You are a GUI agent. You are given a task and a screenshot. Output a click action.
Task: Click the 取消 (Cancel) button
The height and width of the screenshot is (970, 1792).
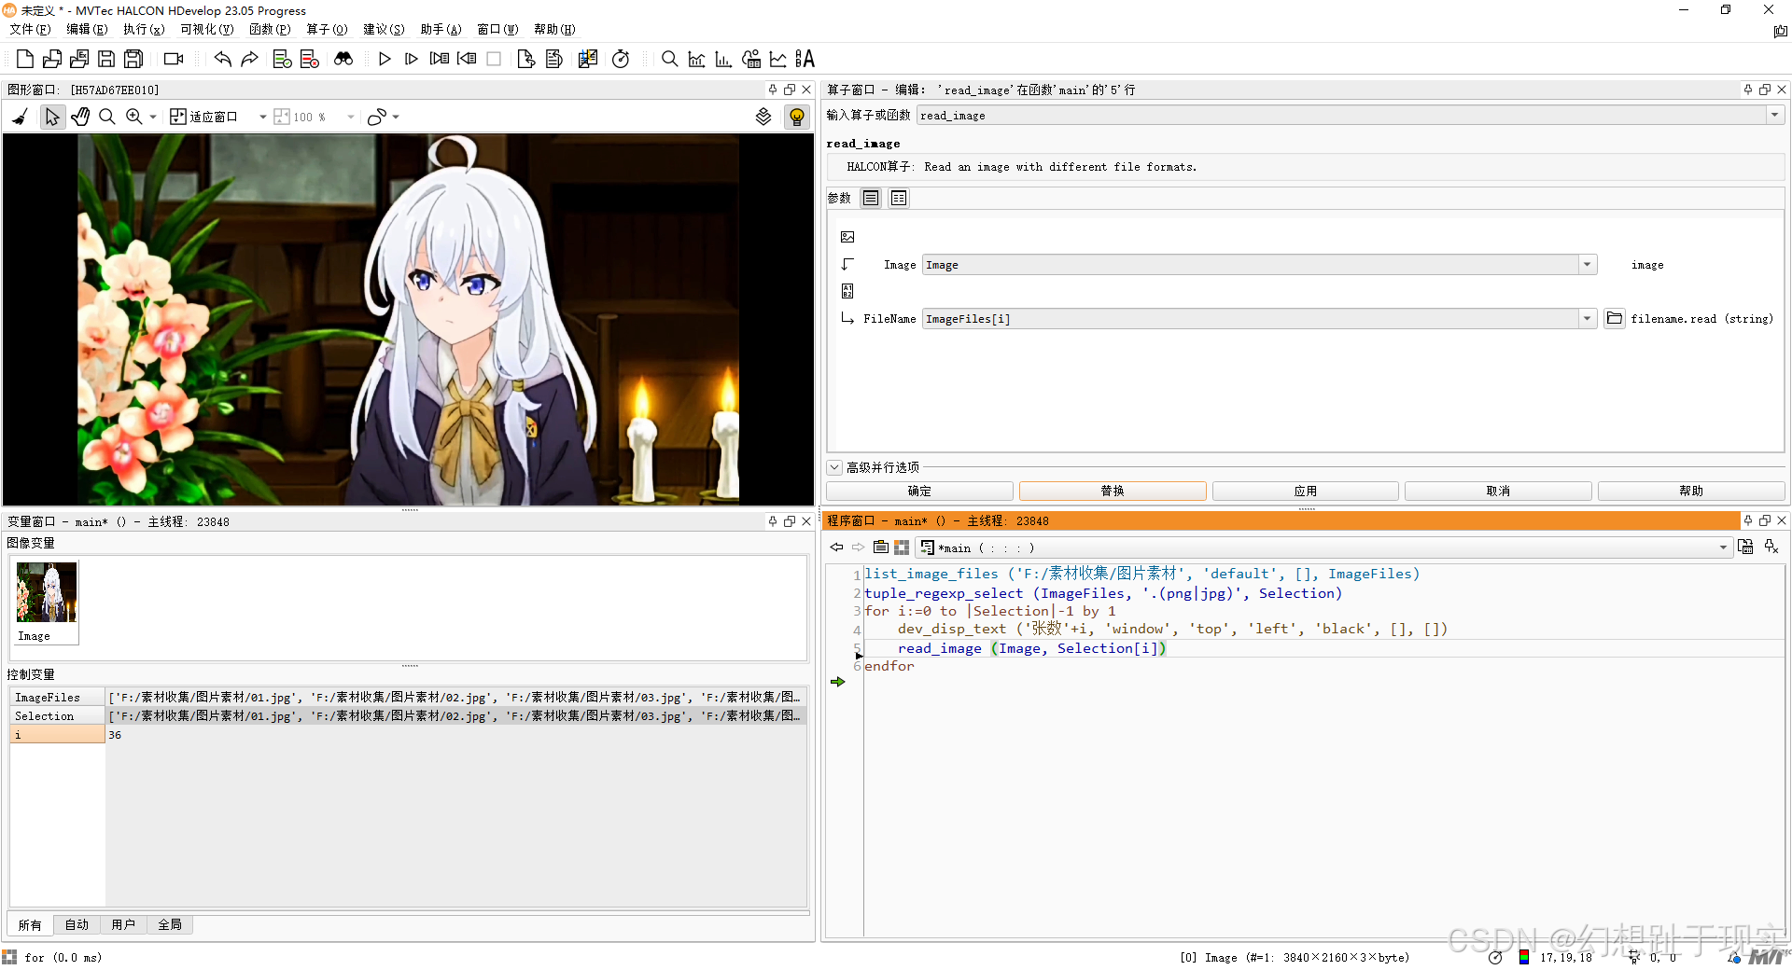tap(1498, 491)
